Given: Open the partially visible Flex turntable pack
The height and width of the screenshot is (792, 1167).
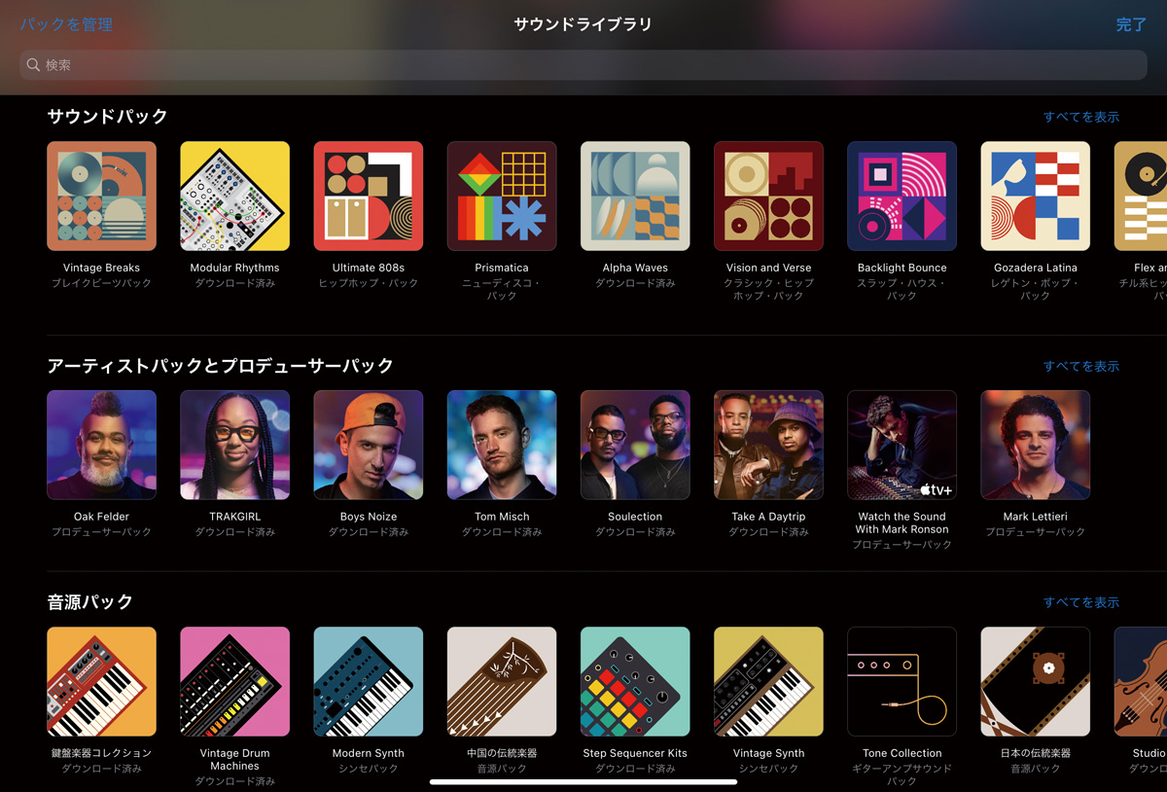Looking at the screenshot, I should pyautogui.click(x=1141, y=196).
